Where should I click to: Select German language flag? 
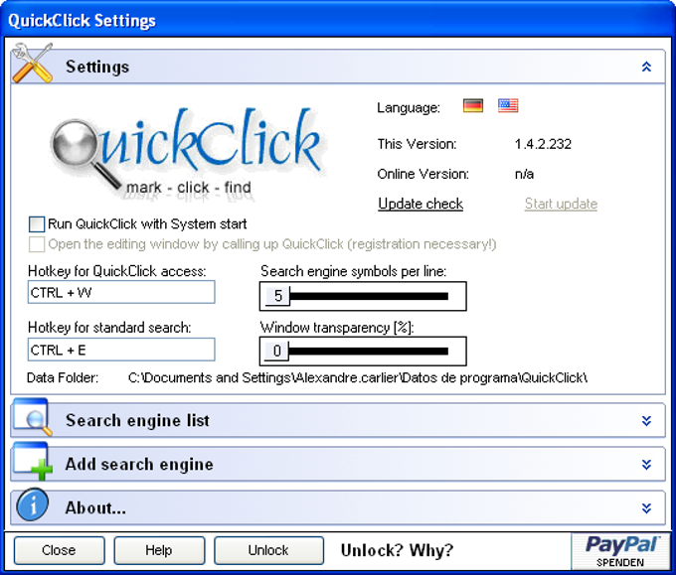[x=473, y=105]
